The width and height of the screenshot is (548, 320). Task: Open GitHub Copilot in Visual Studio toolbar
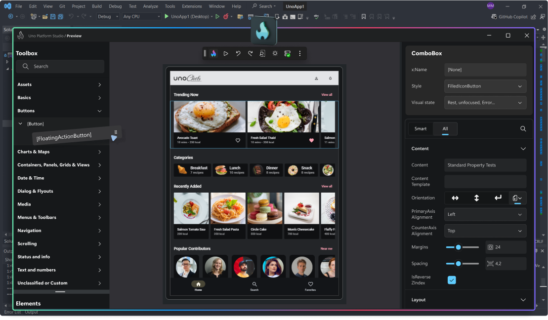512,16
